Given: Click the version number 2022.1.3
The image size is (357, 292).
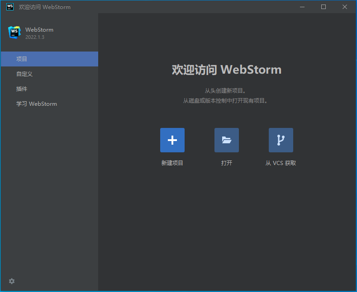Looking at the screenshot, I should point(35,37).
